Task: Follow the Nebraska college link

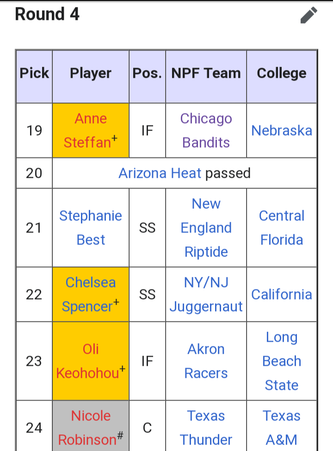Action: [282, 131]
